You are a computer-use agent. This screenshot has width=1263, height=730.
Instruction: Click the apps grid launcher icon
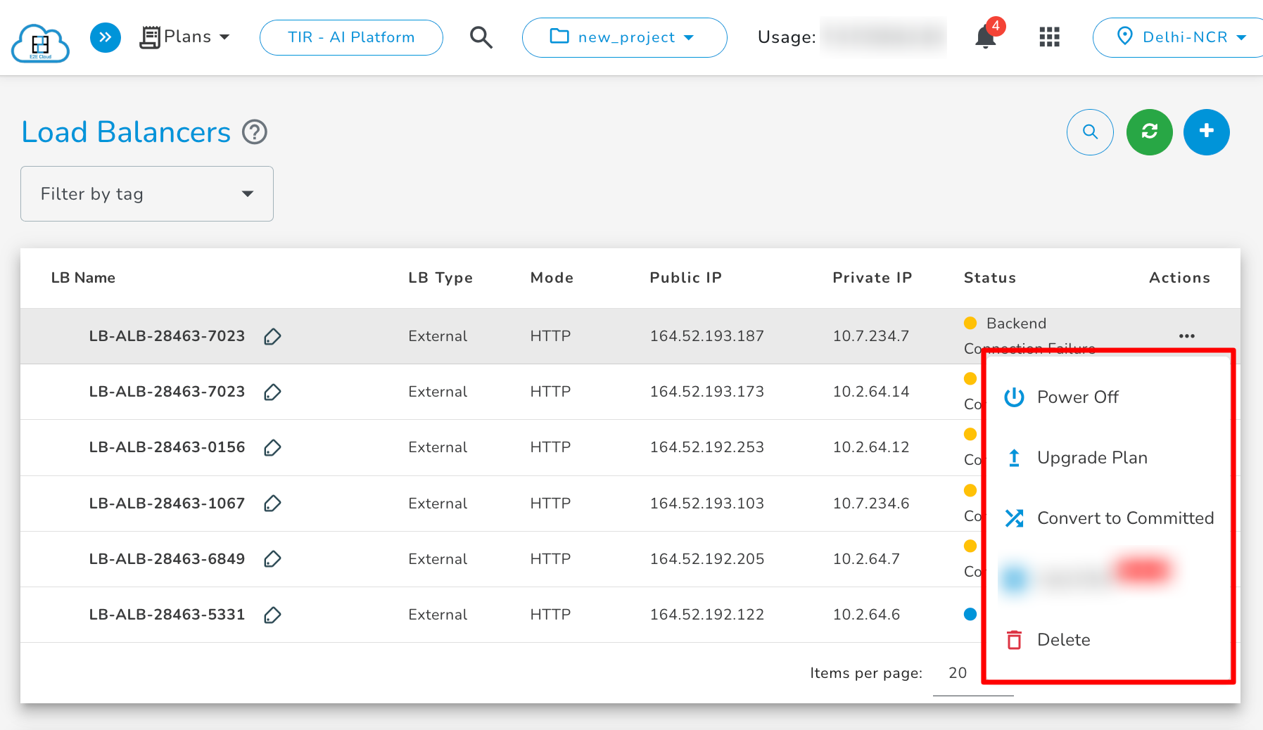pos(1048,38)
